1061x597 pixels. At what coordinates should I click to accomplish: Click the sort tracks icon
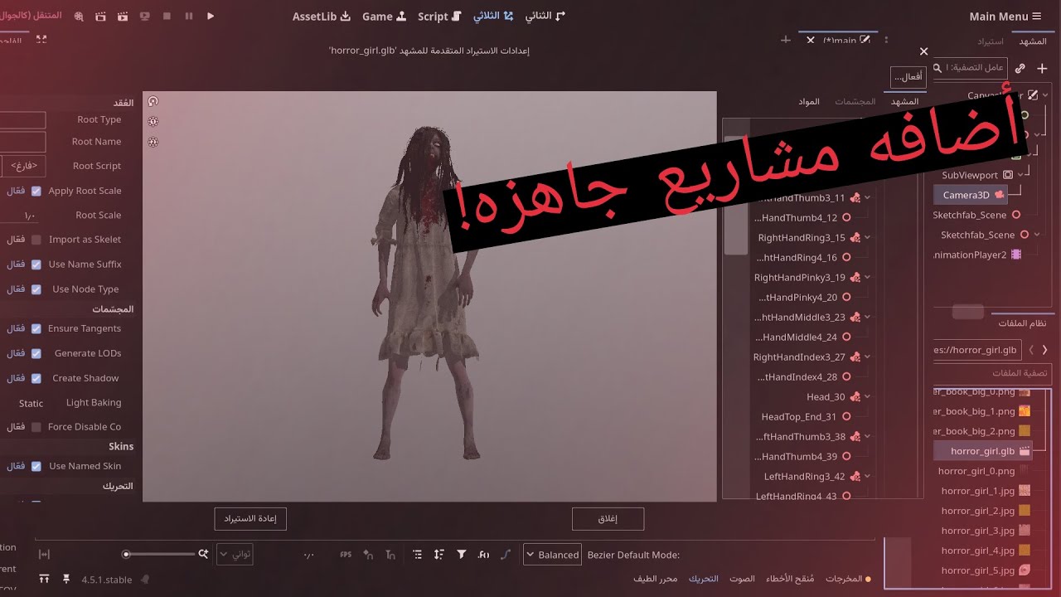click(438, 555)
